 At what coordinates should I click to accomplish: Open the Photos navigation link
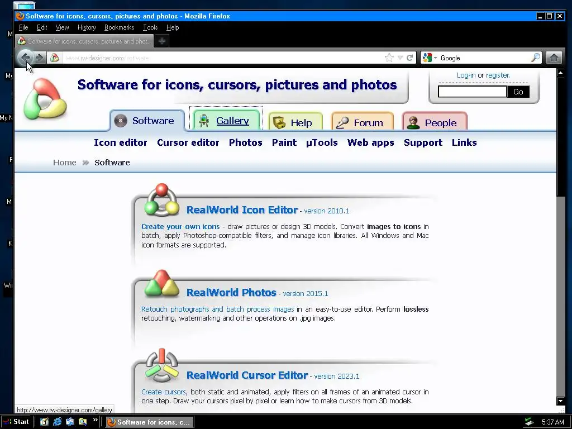coord(246,142)
